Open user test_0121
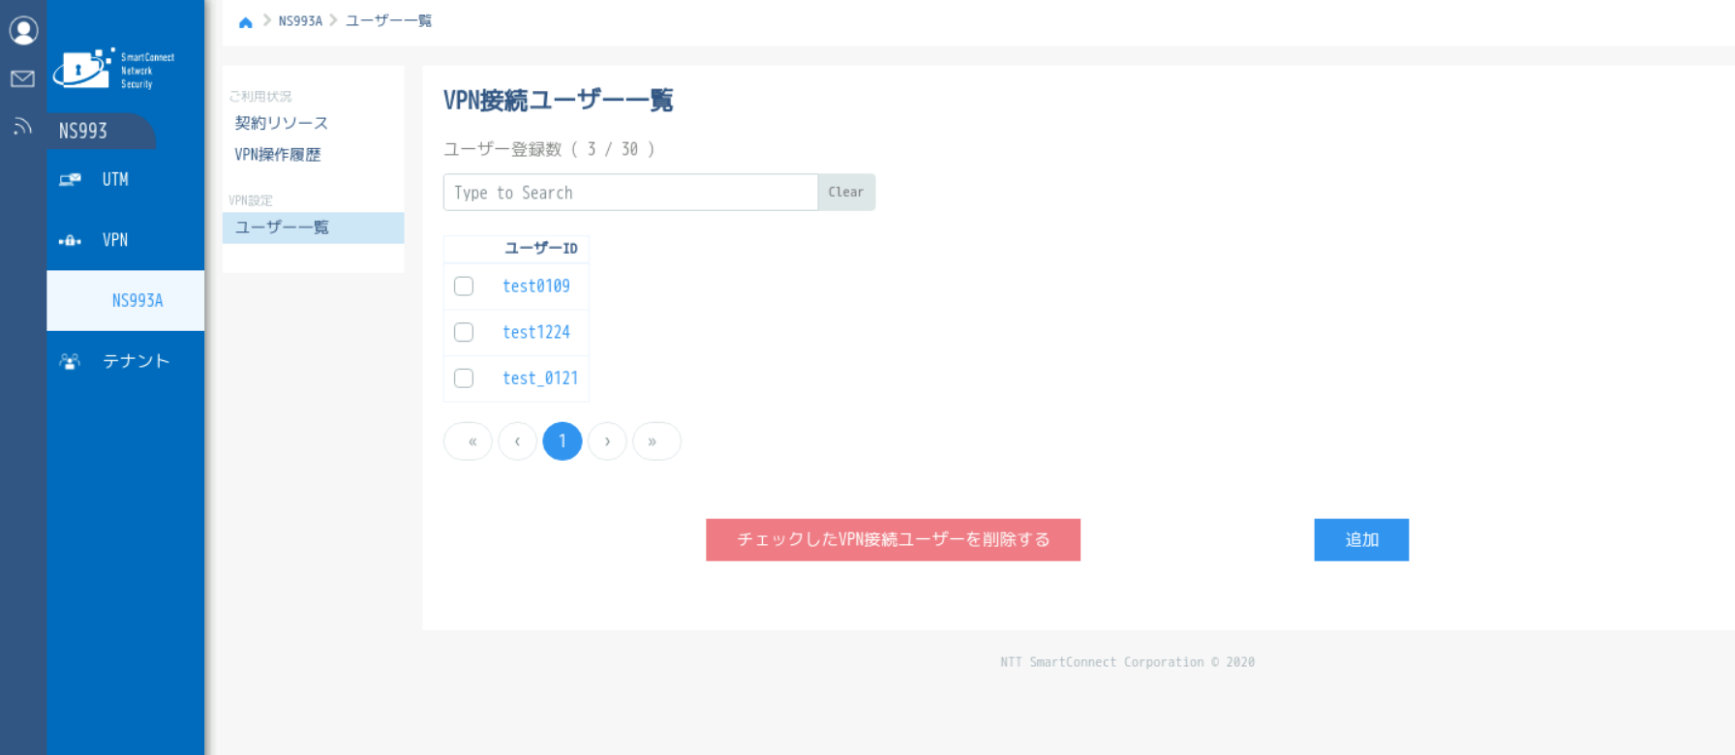1735x755 pixels. pyautogui.click(x=540, y=377)
